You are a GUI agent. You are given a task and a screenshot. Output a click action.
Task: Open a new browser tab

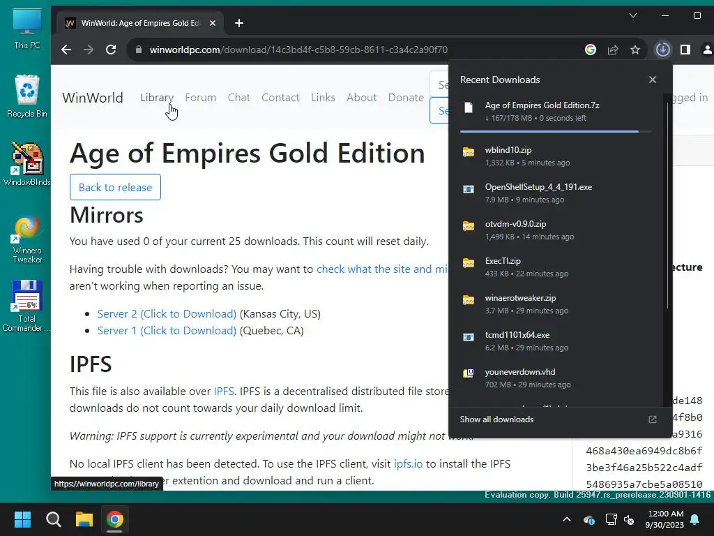coord(239,23)
